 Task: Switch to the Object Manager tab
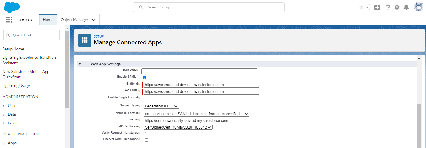pos(78,20)
